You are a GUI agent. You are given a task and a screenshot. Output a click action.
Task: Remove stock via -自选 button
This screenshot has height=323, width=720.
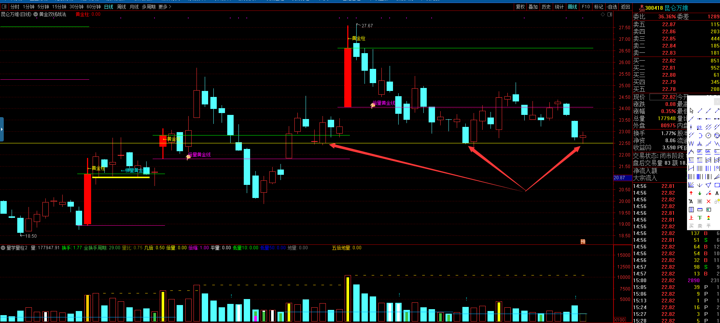(612, 7)
